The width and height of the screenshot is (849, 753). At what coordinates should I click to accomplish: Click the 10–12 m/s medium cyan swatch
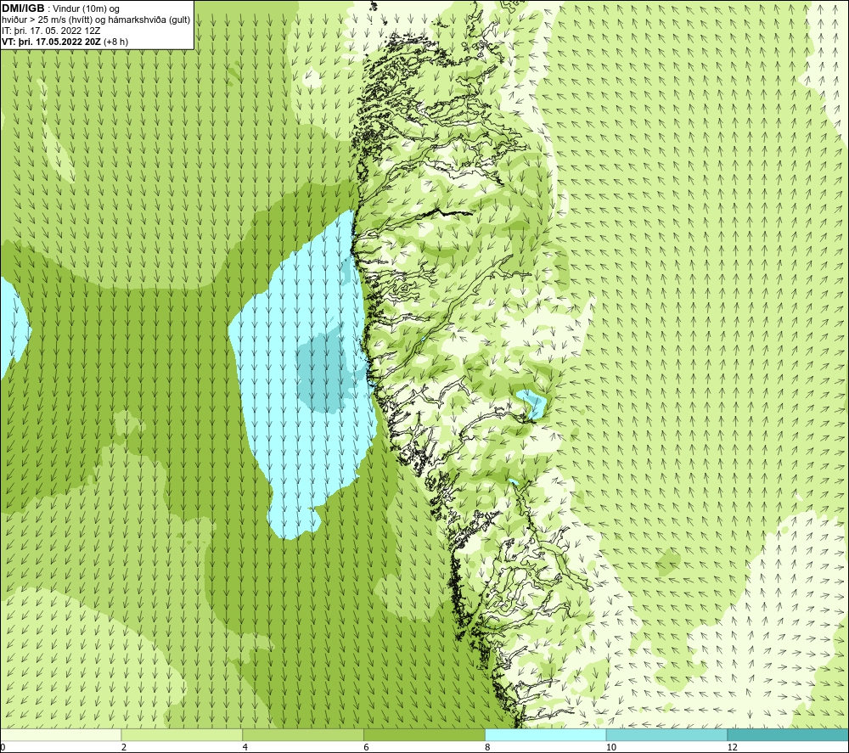(666, 734)
